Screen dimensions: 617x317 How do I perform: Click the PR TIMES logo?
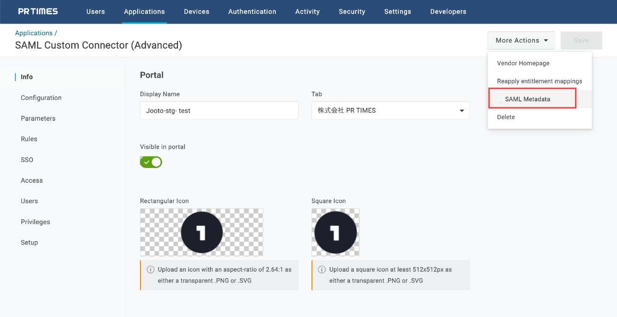click(x=38, y=12)
